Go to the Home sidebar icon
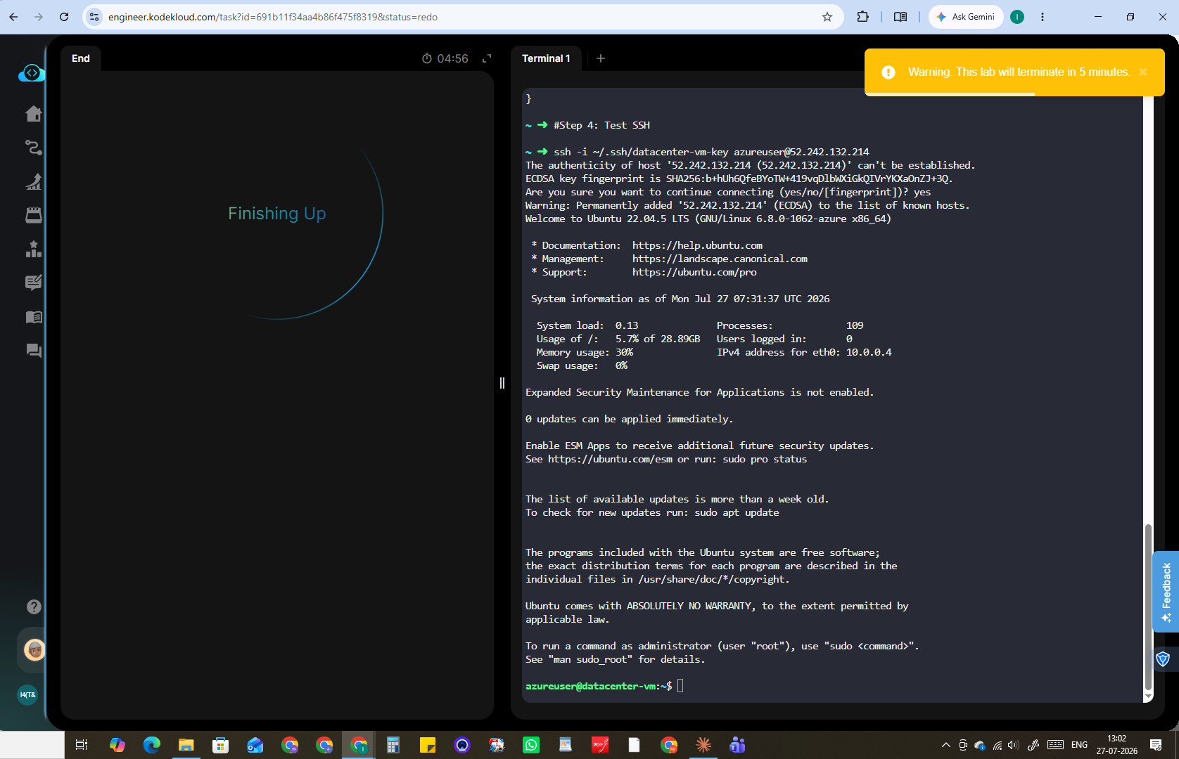The image size is (1179, 759). point(33,114)
